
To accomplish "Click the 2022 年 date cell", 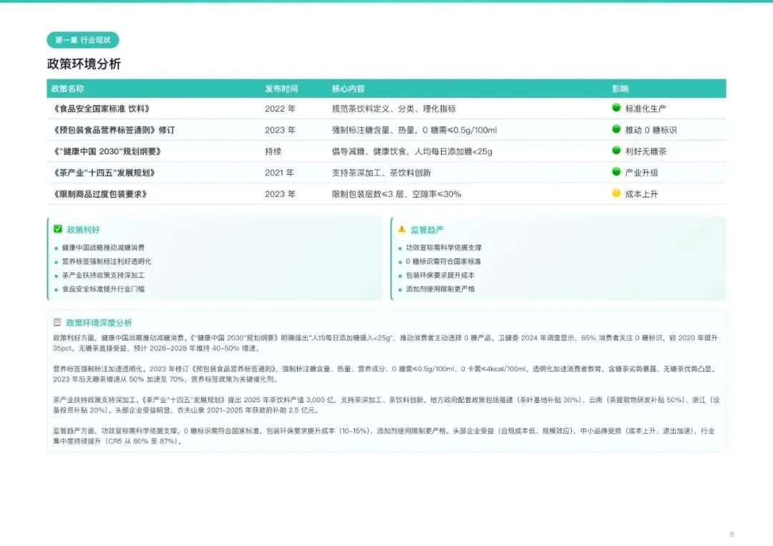I will pyautogui.click(x=280, y=109).
